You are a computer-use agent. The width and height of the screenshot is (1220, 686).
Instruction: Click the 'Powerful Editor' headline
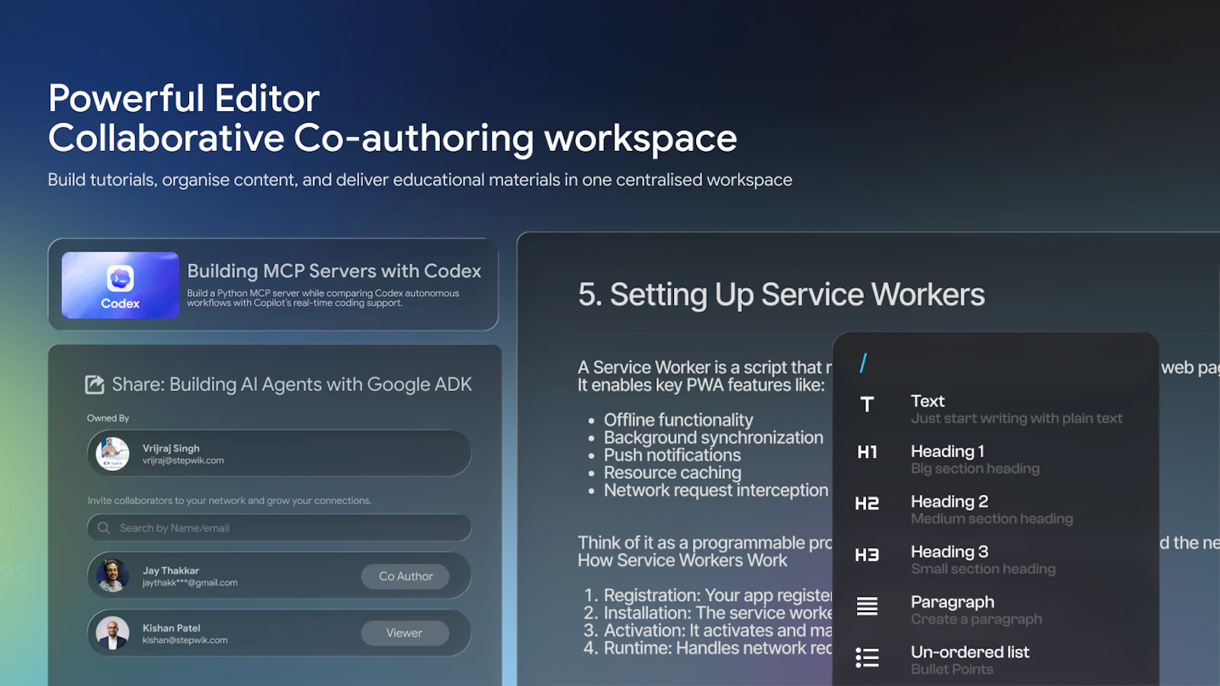[184, 98]
